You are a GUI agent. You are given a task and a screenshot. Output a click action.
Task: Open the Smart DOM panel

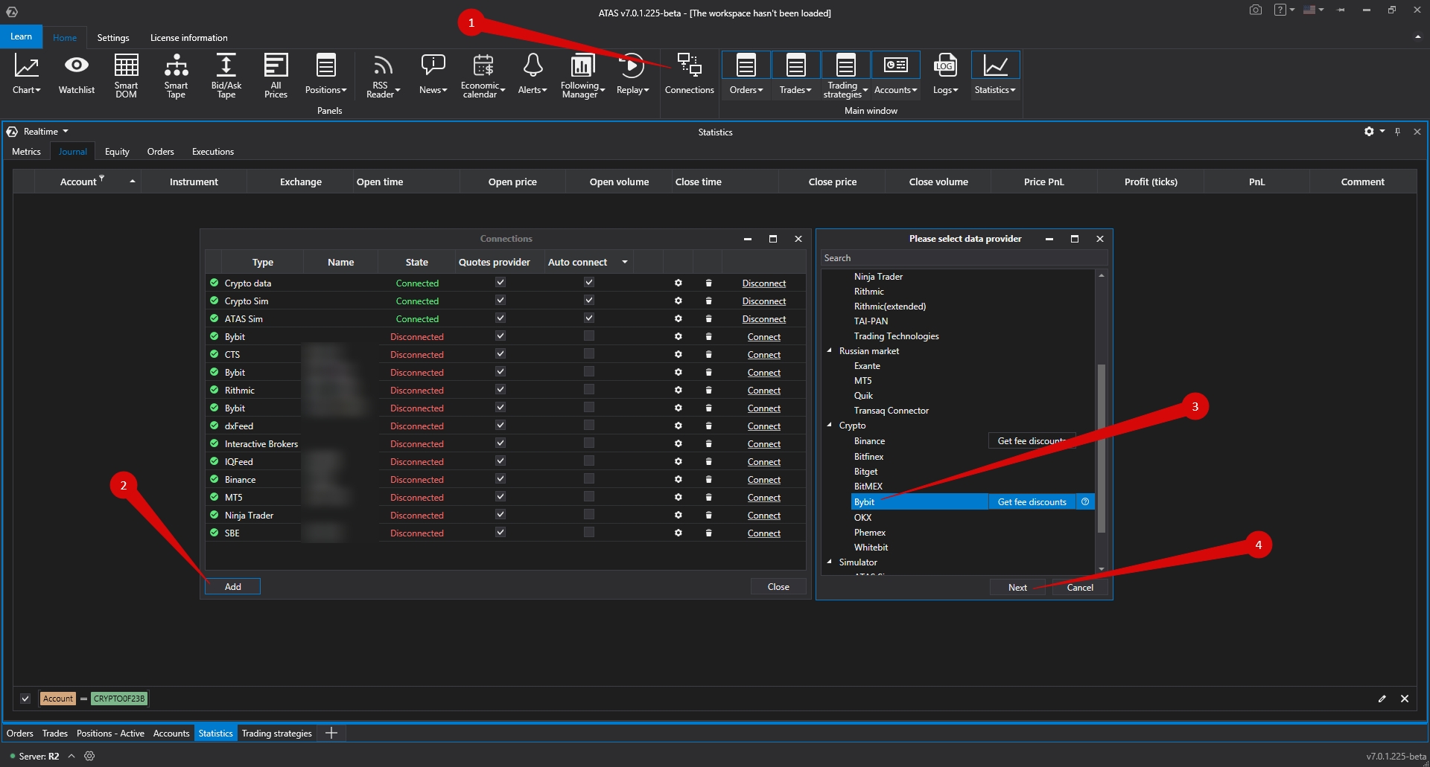[126, 75]
